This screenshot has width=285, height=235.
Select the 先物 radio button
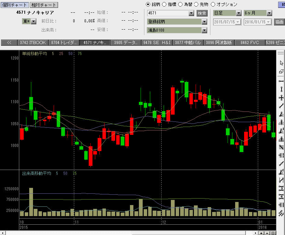pyautogui.click(x=196, y=4)
